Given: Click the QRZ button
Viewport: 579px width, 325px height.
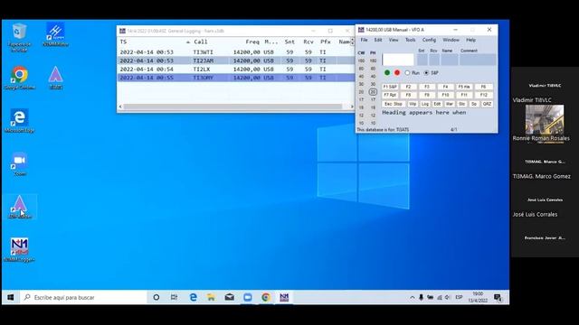Looking at the screenshot, I should coord(487,104).
